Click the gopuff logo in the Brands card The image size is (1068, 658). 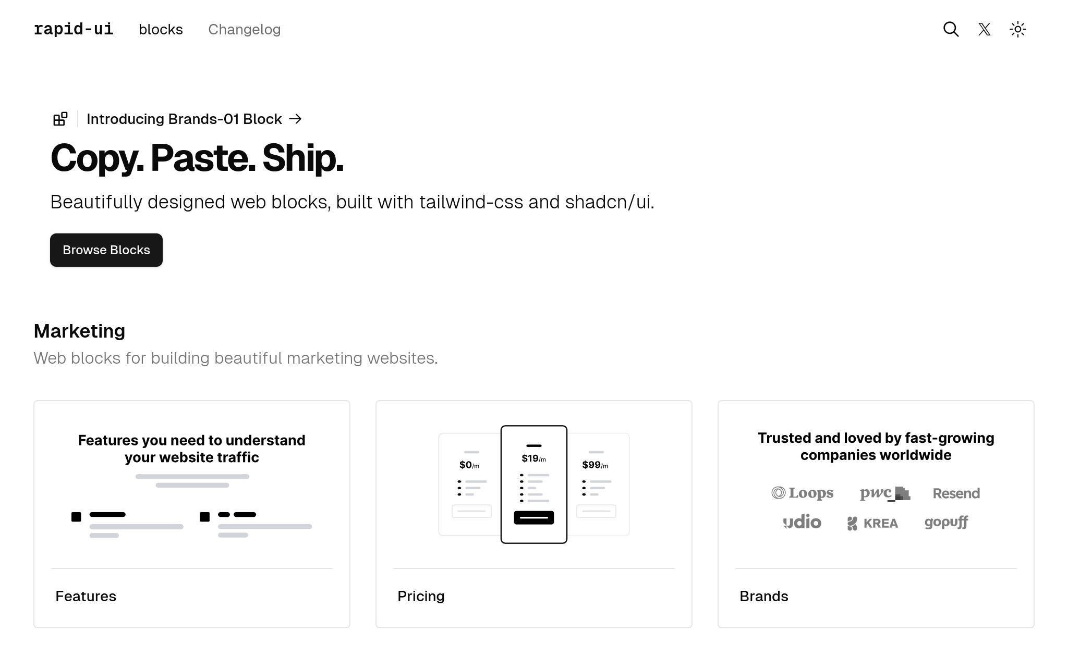[x=946, y=523]
